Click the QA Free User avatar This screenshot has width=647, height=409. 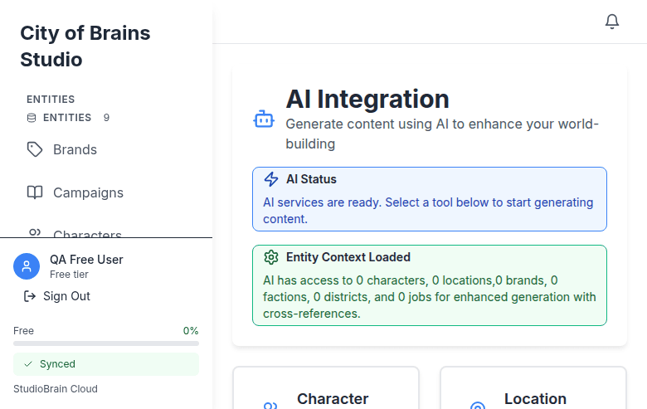pos(27,266)
